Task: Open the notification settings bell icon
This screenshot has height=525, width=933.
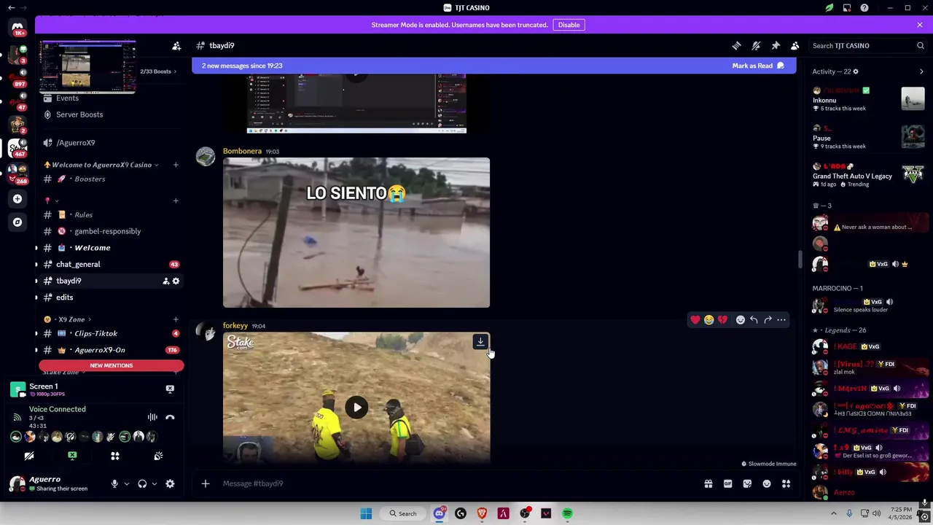Action: point(756,46)
